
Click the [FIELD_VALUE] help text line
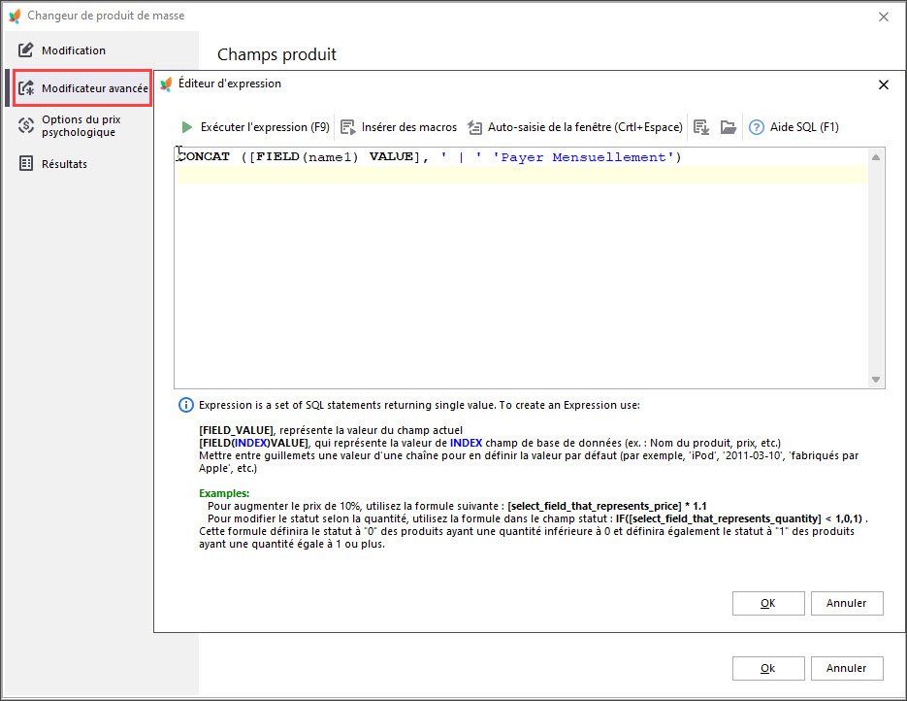[x=331, y=430]
